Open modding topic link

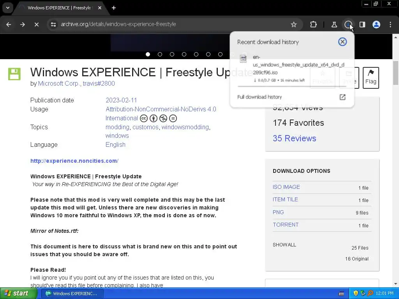coord(117,127)
